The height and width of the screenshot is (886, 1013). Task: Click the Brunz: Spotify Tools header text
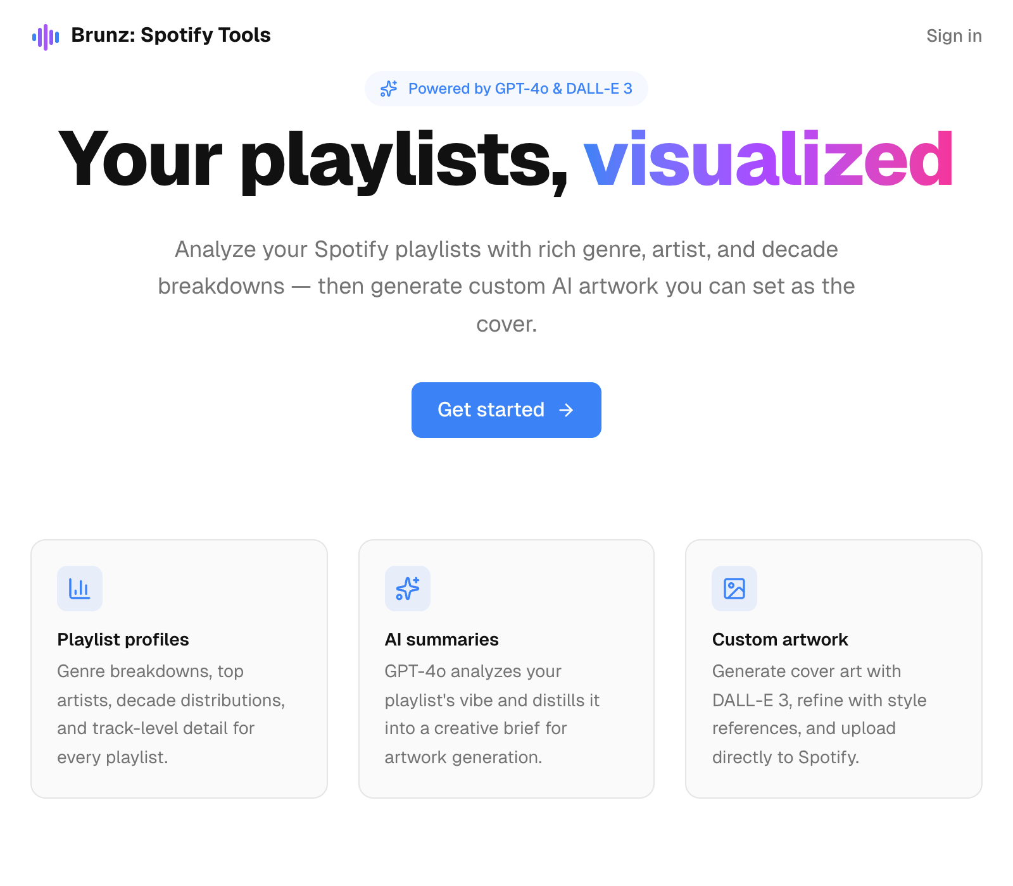pyautogui.click(x=170, y=36)
